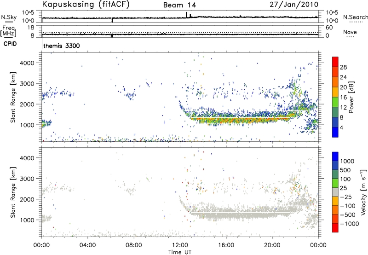This screenshot has height=255, width=368.
Task: Click the N.Search legend label
Action: click(355, 17)
